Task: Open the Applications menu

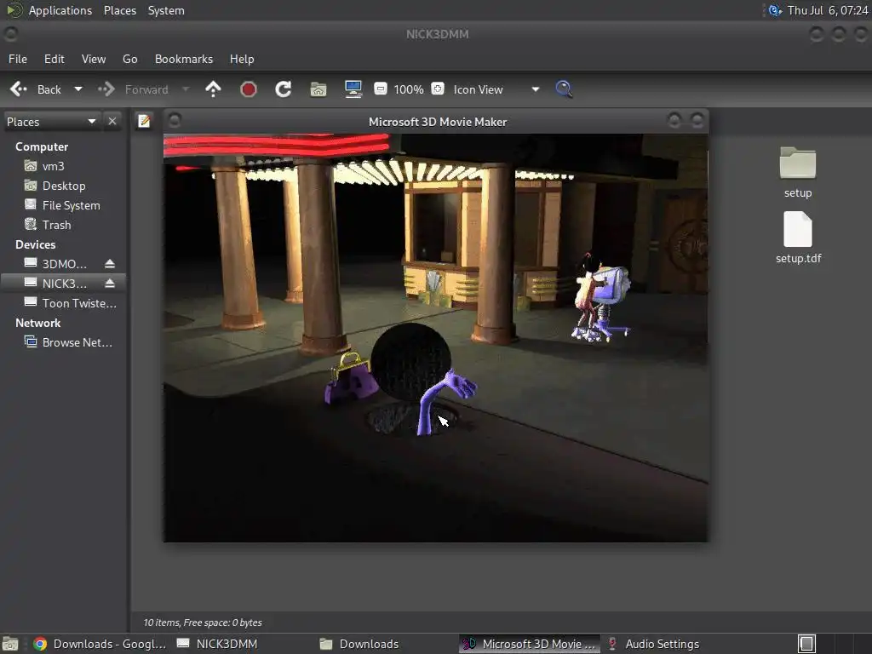Action: pyautogui.click(x=60, y=10)
